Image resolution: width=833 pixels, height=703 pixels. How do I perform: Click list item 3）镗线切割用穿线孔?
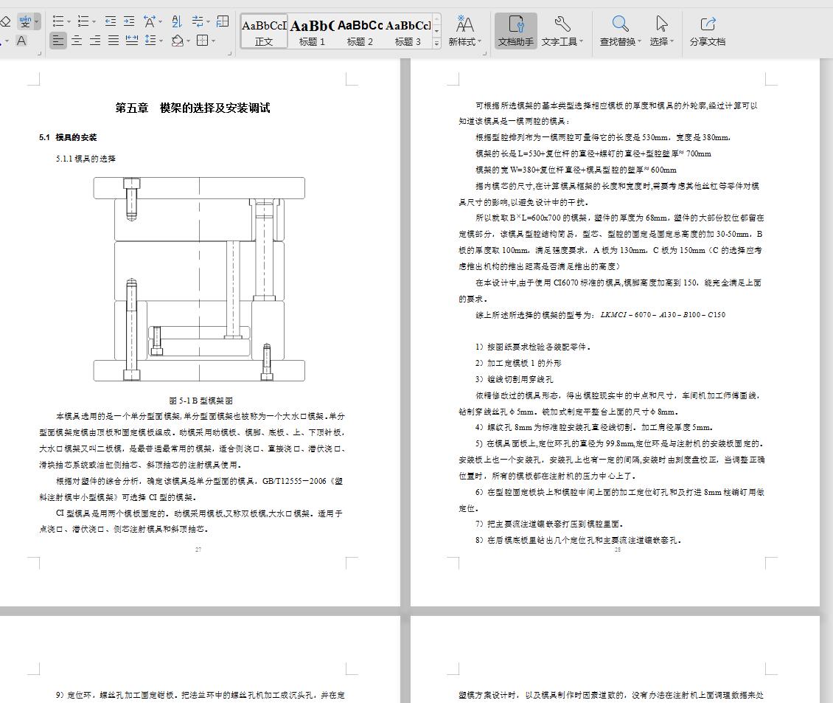pyautogui.click(x=515, y=379)
